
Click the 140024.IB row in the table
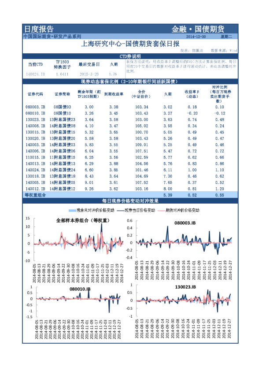[x=130, y=170]
